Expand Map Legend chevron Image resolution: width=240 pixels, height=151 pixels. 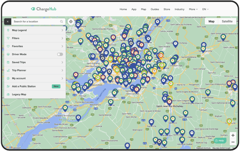[x=62, y=30]
